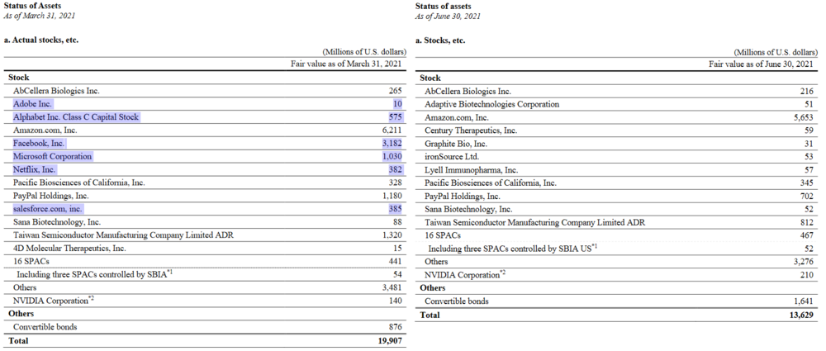Click the 3,182 fair value for Facebook
The width and height of the screenshot is (826, 351).
(x=391, y=144)
